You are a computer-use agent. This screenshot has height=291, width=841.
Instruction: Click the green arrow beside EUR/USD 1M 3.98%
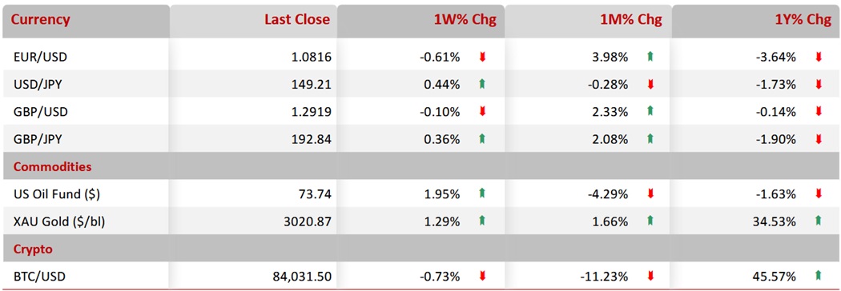650,57
